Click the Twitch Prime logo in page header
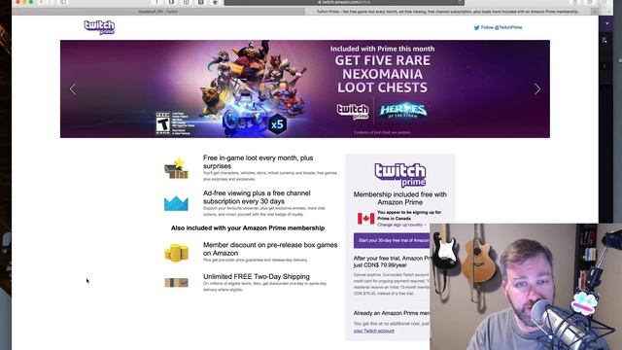This screenshot has height=350, width=622. coord(99,27)
